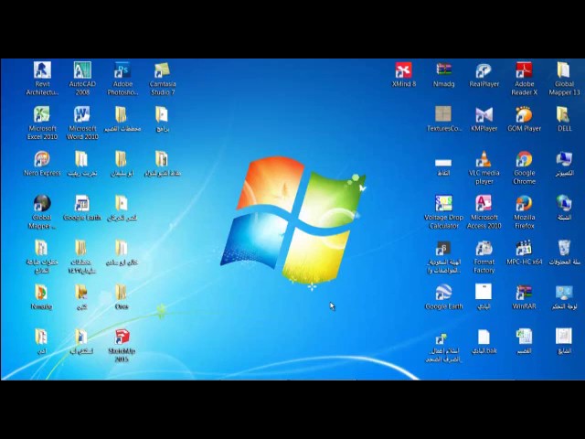The image size is (585, 439).
Task: Open the Revit Architecture shortcut
Action: pyautogui.click(x=42, y=78)
